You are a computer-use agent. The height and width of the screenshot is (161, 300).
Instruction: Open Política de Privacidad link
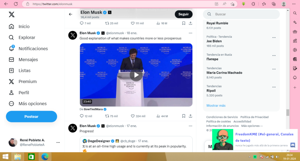(x=255, y=117)
